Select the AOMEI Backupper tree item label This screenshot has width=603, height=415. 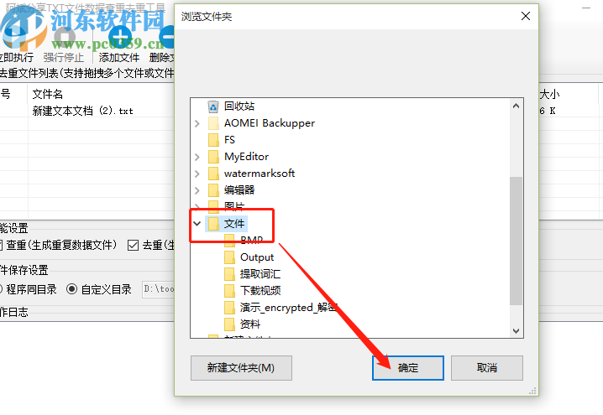pyautogui.click(x=270, y=123)
